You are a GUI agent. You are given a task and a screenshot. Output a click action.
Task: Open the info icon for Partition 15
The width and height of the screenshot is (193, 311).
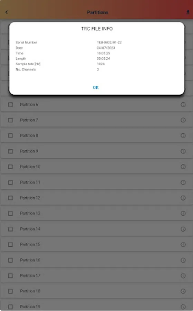[183, 244]
